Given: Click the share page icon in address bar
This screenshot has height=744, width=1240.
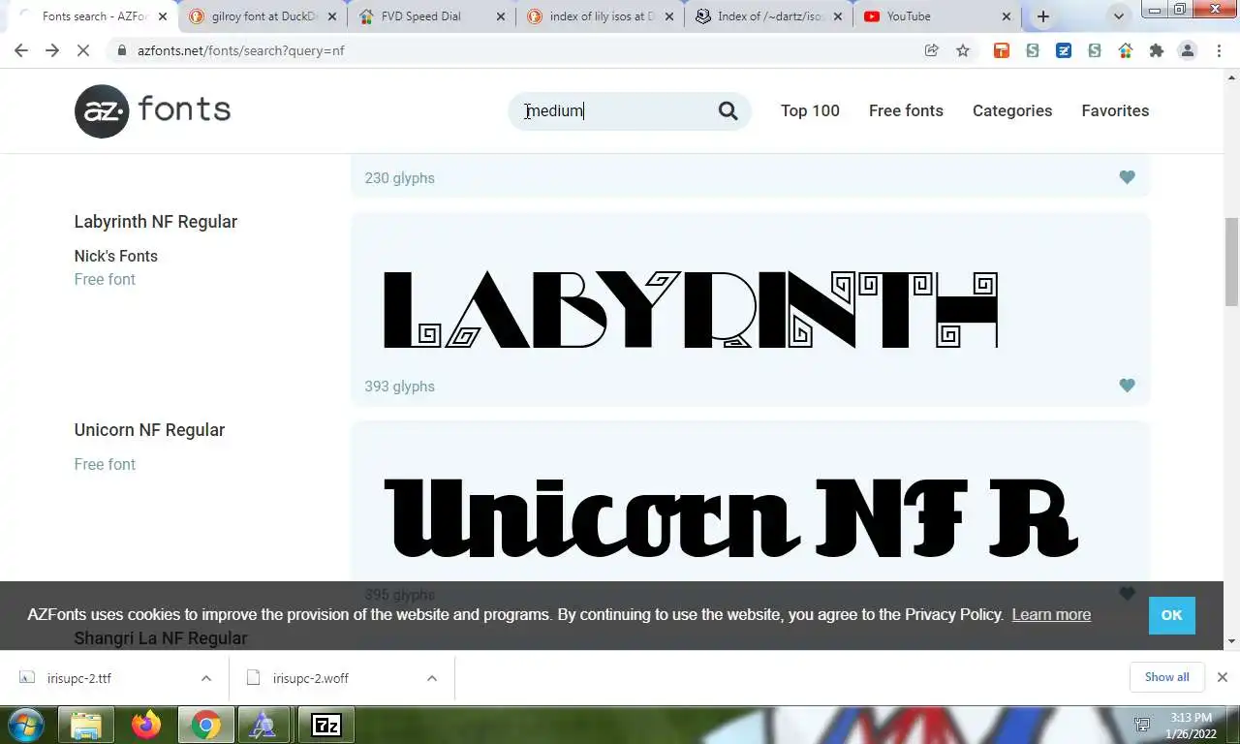Looking at the screenshot, I should pos(931,50).
